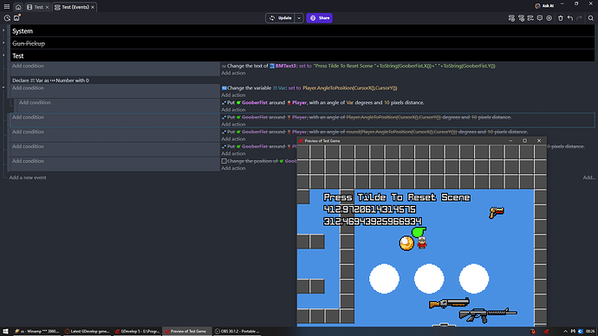Open the Update preview dropdown arrow
This screenshot has height=336, width=598.
pos(299,18)
